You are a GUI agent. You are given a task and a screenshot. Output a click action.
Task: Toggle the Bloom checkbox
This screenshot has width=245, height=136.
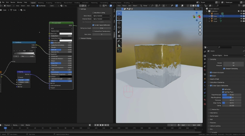click(x=211, y=76)
